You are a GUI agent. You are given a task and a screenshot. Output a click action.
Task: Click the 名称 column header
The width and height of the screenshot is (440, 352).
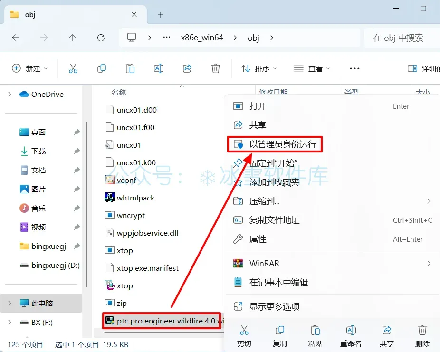click(x=119, y=92)
